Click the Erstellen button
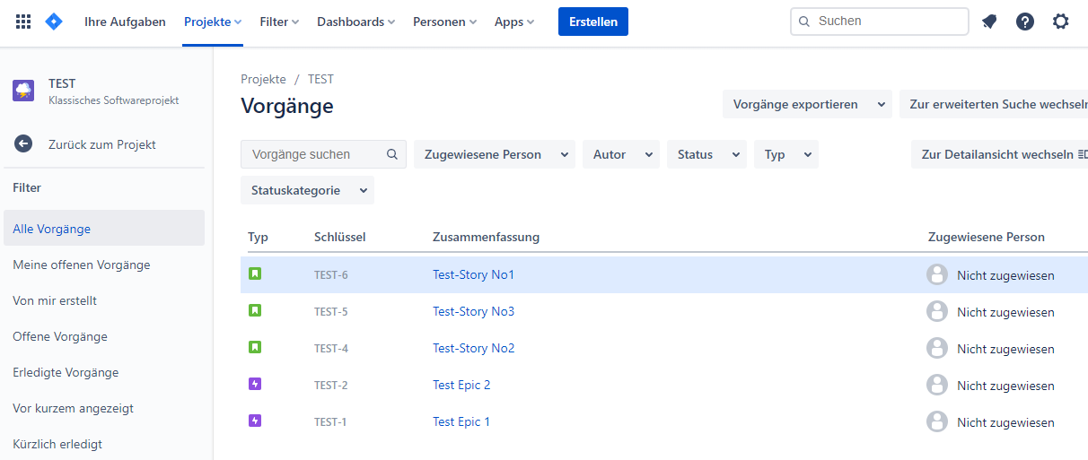This screenshot has width=1088, height=460. (592, 22)
